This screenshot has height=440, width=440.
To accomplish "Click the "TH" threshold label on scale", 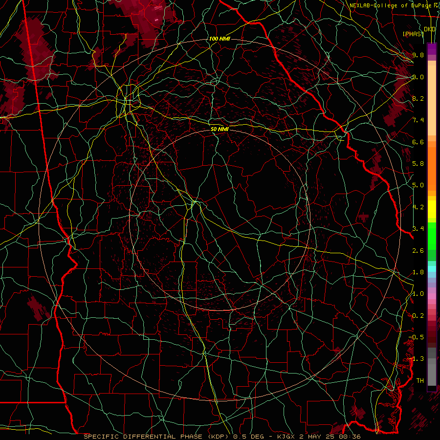I will click(420, 380).
